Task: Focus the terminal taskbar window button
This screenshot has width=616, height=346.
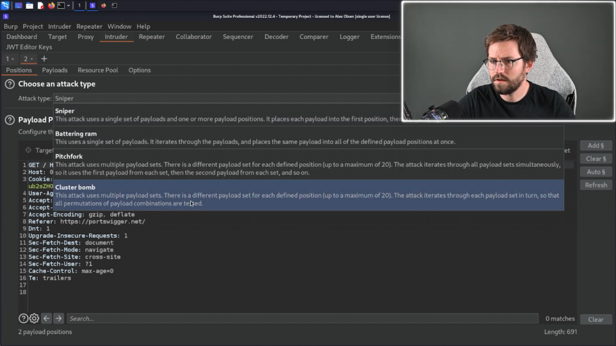Action: (114, 5)
